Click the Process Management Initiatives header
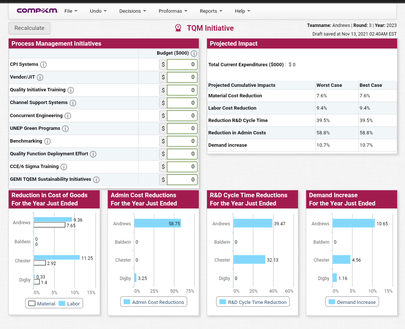This screenshot has height=329, width=405. [x=103, y=43]
